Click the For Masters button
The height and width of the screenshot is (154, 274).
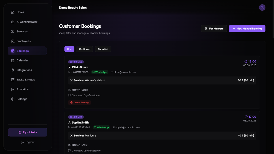[214, 29]
